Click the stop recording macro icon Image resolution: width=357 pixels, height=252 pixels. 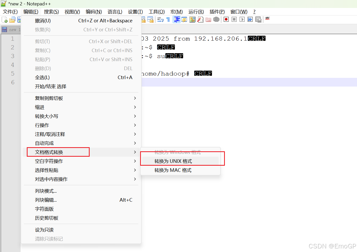click(234, 20)
